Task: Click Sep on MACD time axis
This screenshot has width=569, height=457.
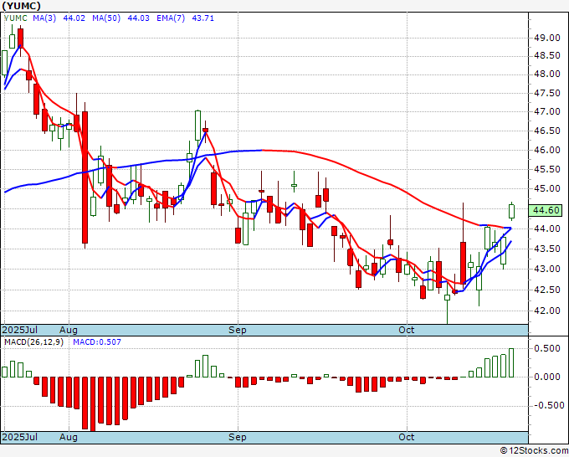Action: 238,437
